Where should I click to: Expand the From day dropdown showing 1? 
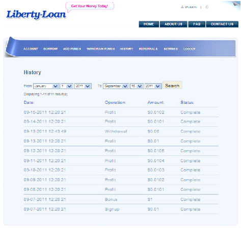[67, 86]
